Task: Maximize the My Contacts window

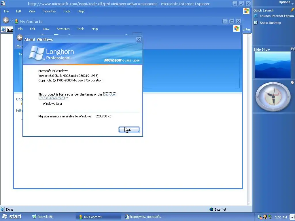Action: (232, 21)
